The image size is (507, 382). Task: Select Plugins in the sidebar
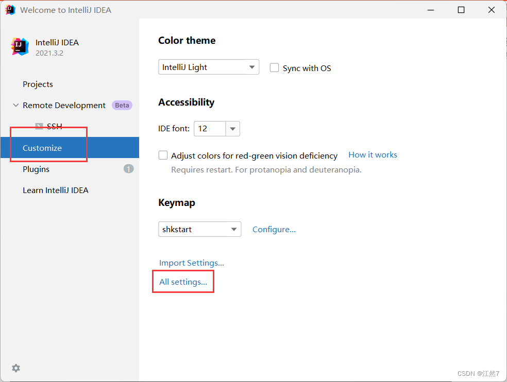coord(36,168)
